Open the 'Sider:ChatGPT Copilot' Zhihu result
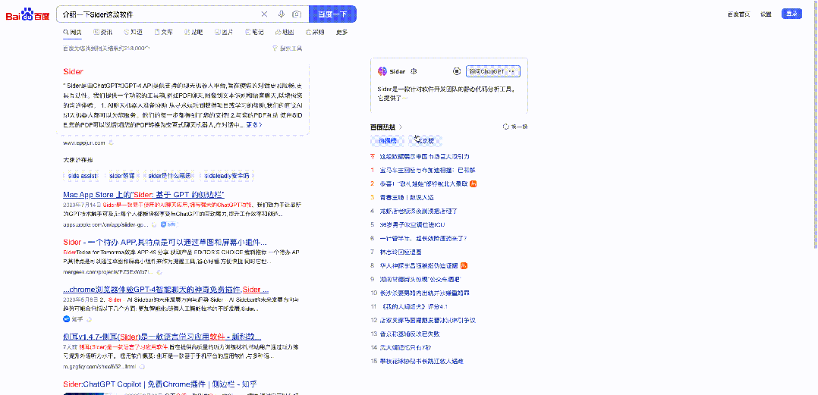The width and height of the screenshot is (818, 395). point(160,384)
